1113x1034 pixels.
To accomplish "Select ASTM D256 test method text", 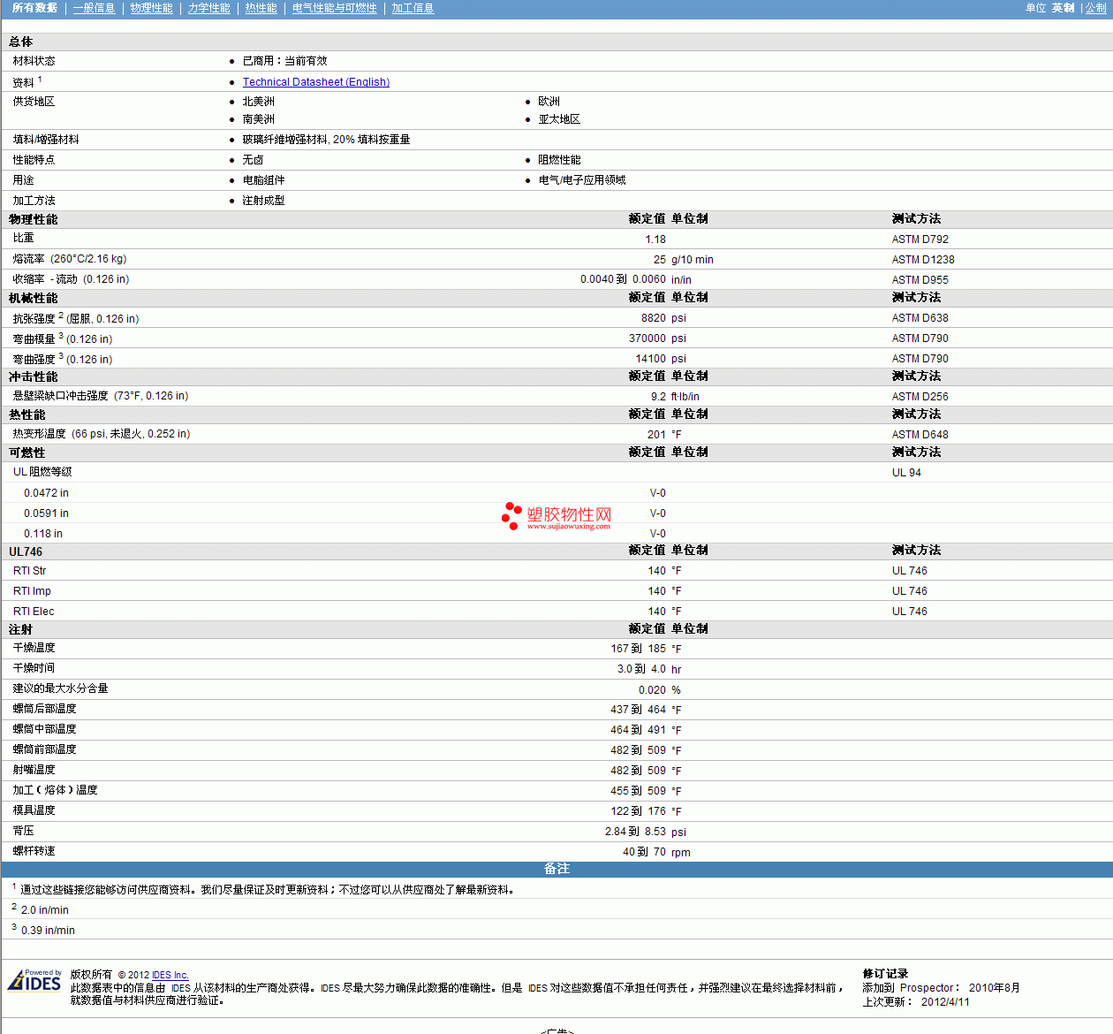I will 920,397.
